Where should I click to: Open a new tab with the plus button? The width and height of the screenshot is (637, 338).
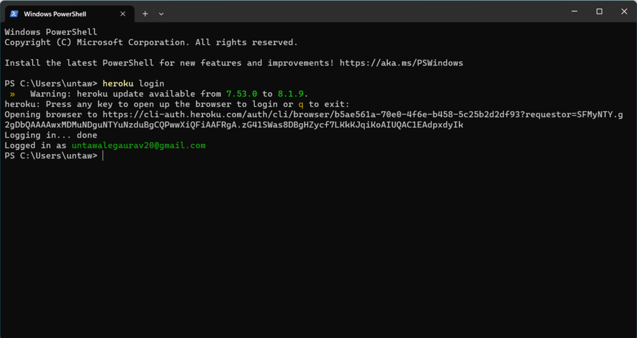click(145, 13)
